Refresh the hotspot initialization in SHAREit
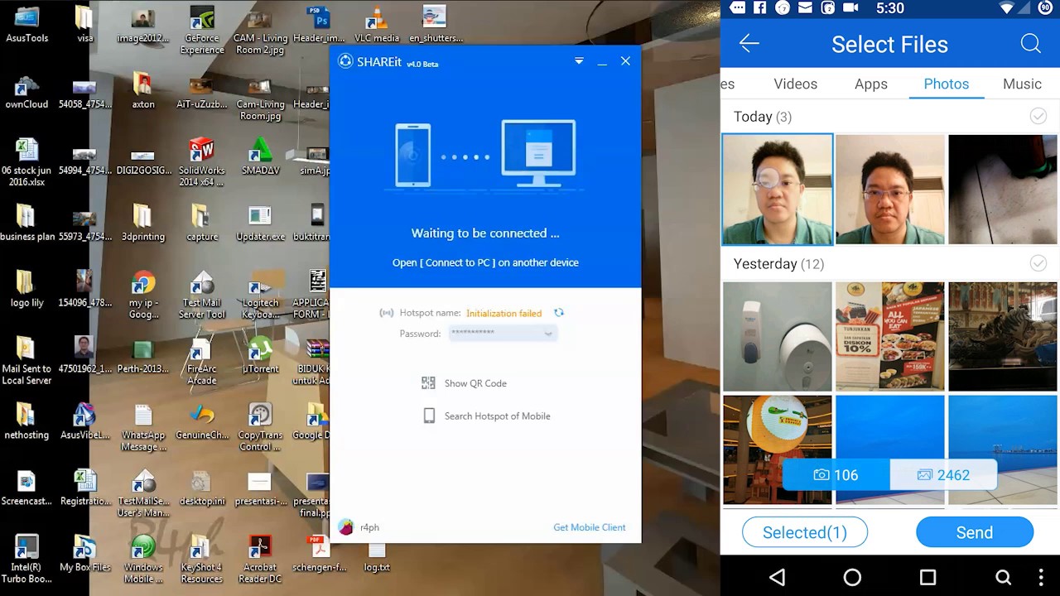This screenshot has width=1060, height=596. click(x=559, y=313)
